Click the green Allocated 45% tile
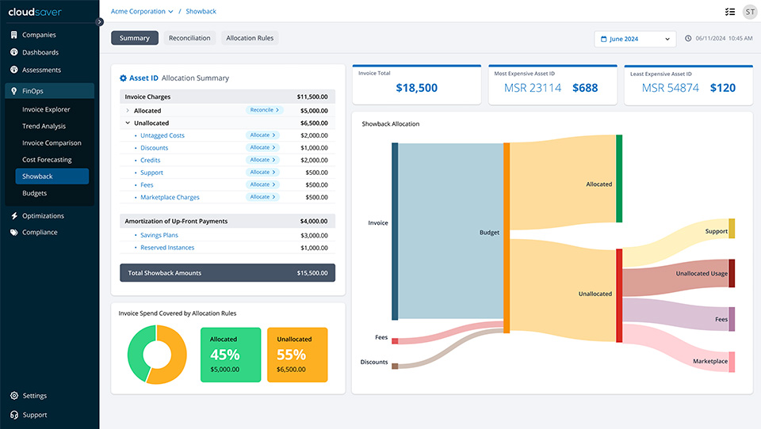 tap(231, 355)
